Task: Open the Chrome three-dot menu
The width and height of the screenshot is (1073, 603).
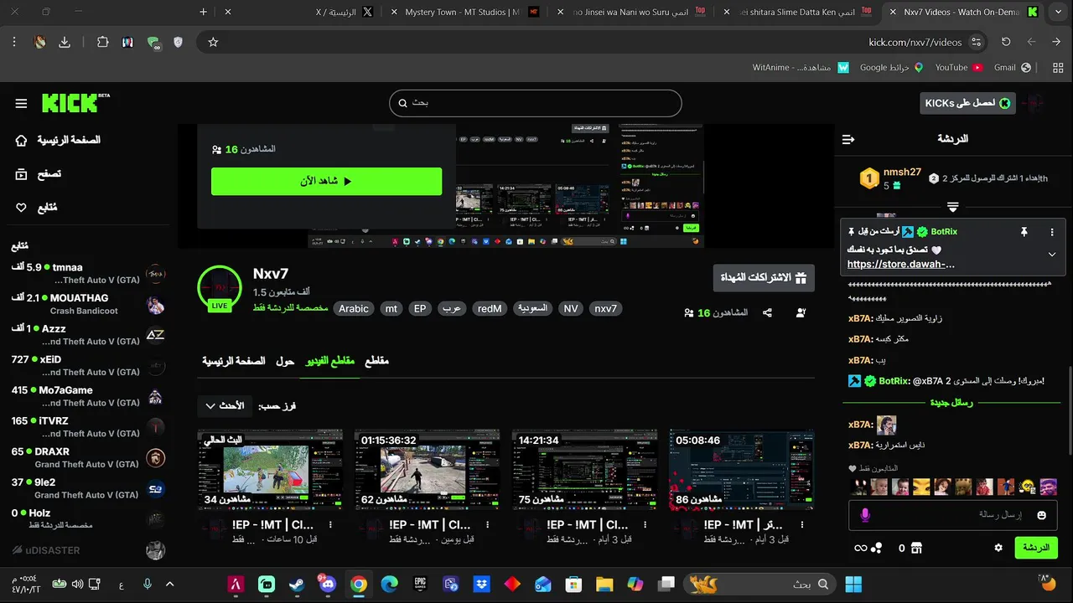Action: (x=14, y=42)
